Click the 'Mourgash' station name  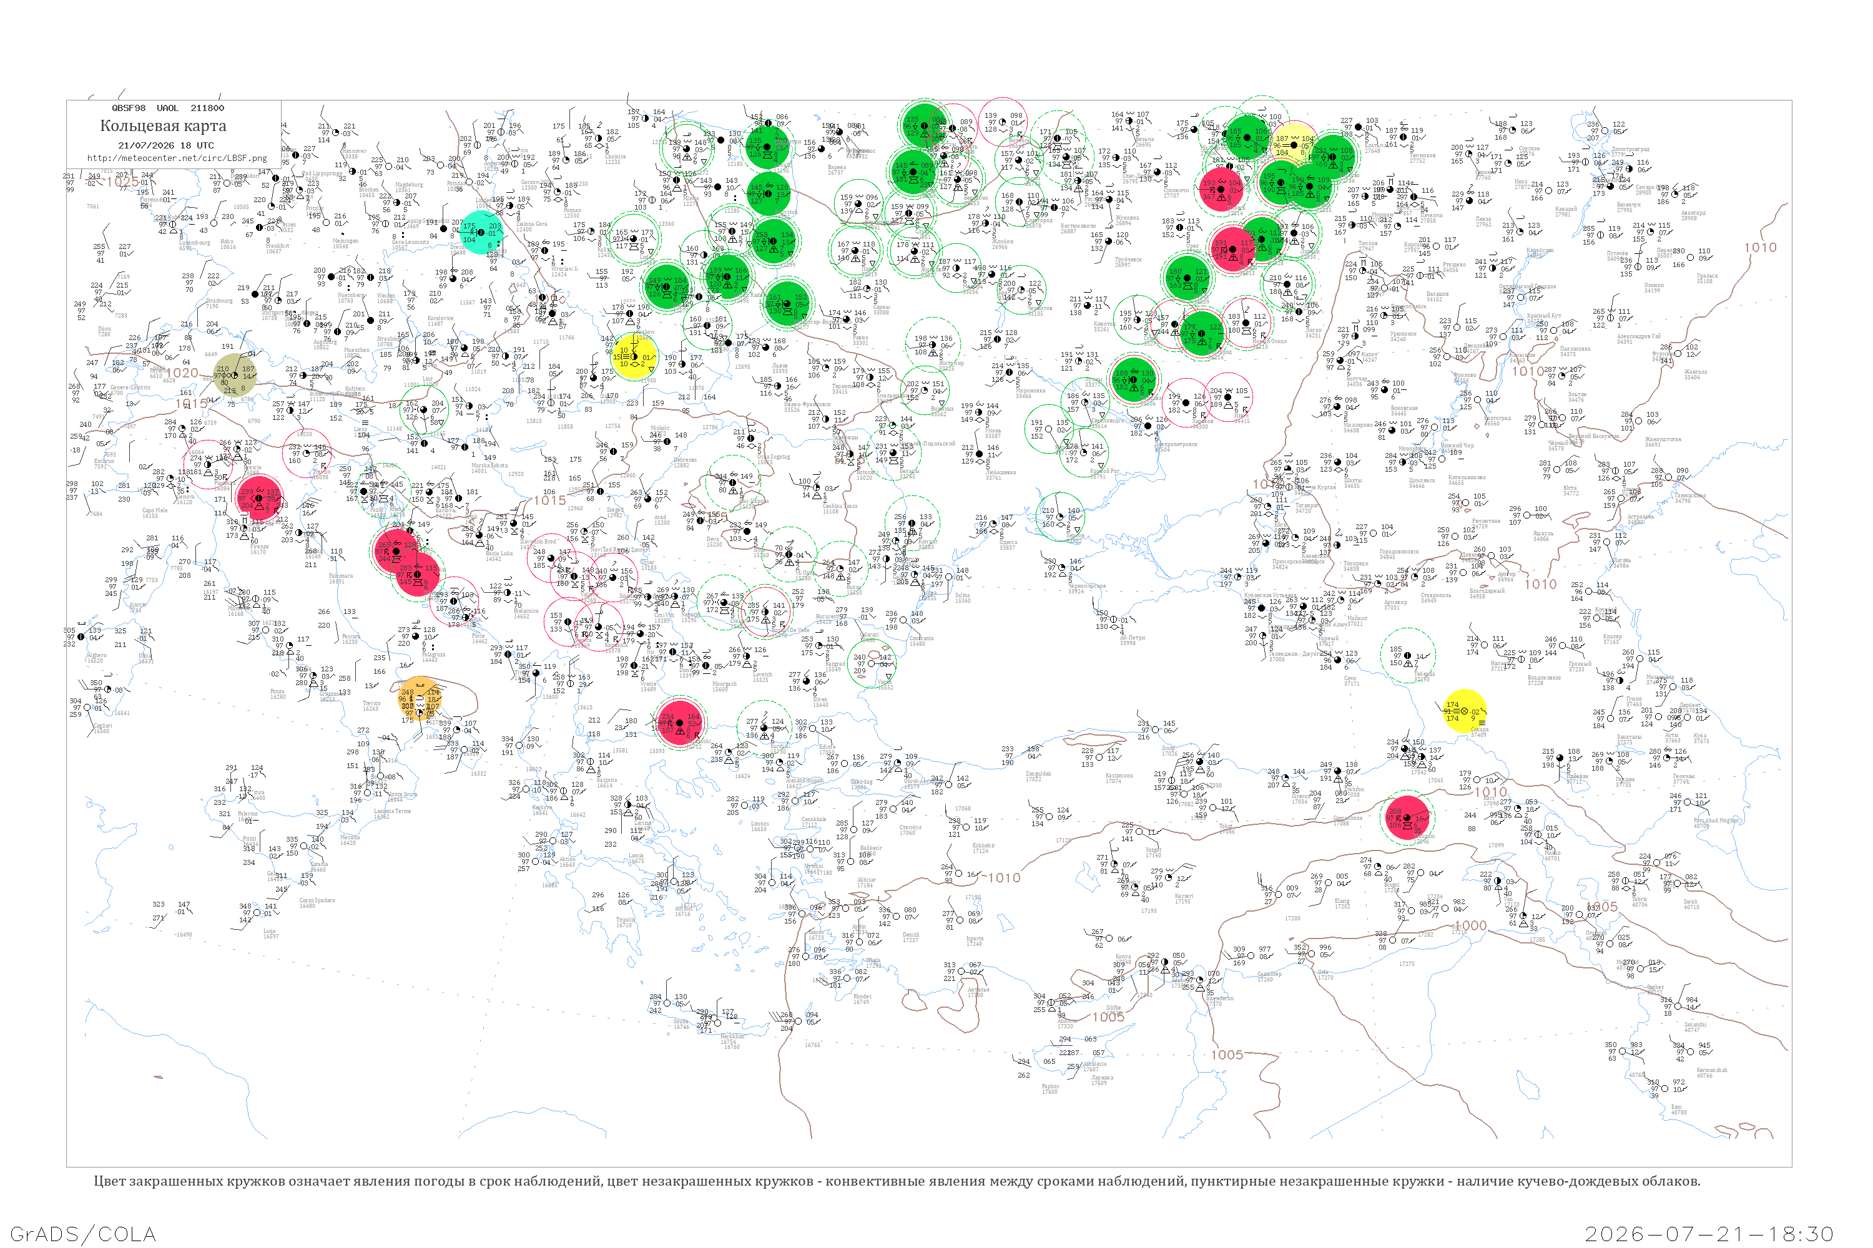(724, 685)
